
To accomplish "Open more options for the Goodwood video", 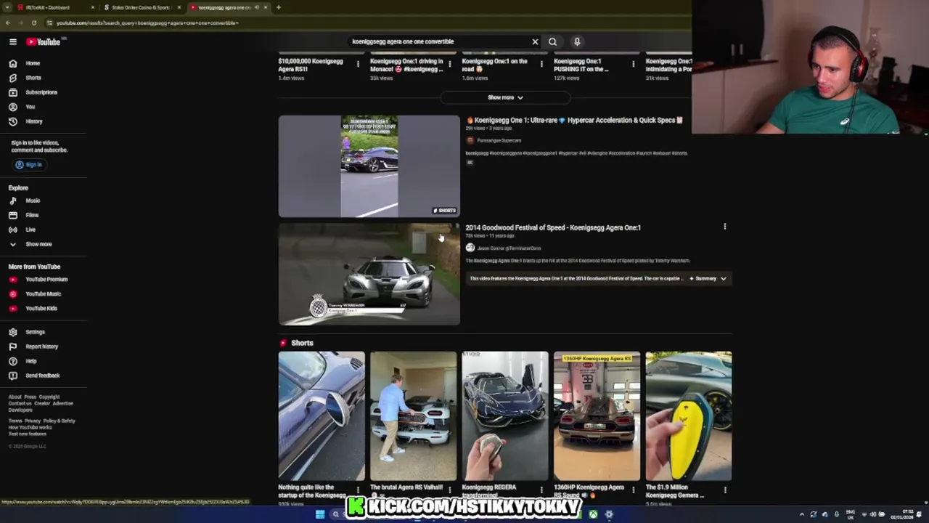I will coord(724,227).
